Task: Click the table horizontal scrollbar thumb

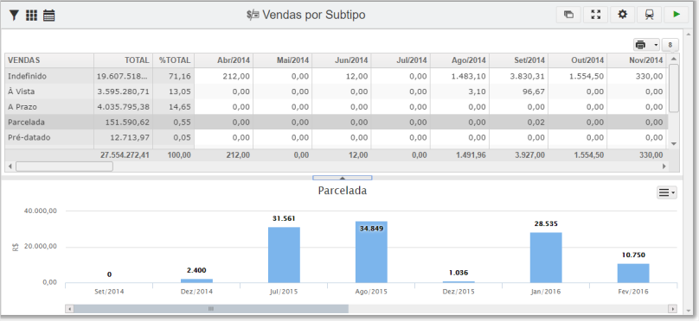Action: point(64,167)
